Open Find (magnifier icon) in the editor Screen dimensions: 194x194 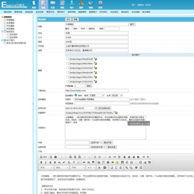126,168
